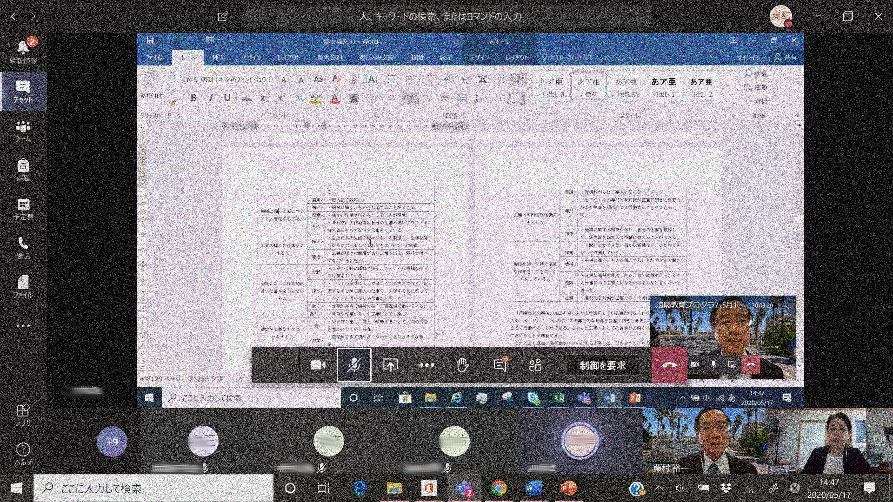Toggle the camera in the meeting control bar
Viewport: 893px width, 502px height.
(318, 365)
